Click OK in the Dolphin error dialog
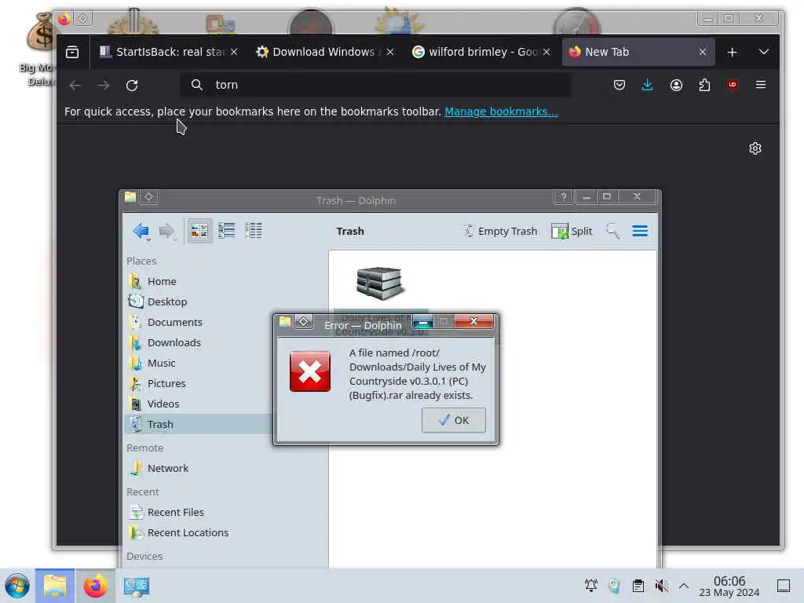This screenshot has height=603, width=804. tap(453, 420)
